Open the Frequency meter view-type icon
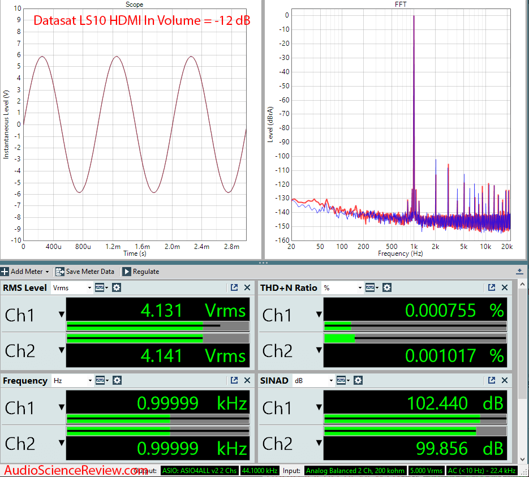This screenshot has height=477, width=529. [102, 380]
